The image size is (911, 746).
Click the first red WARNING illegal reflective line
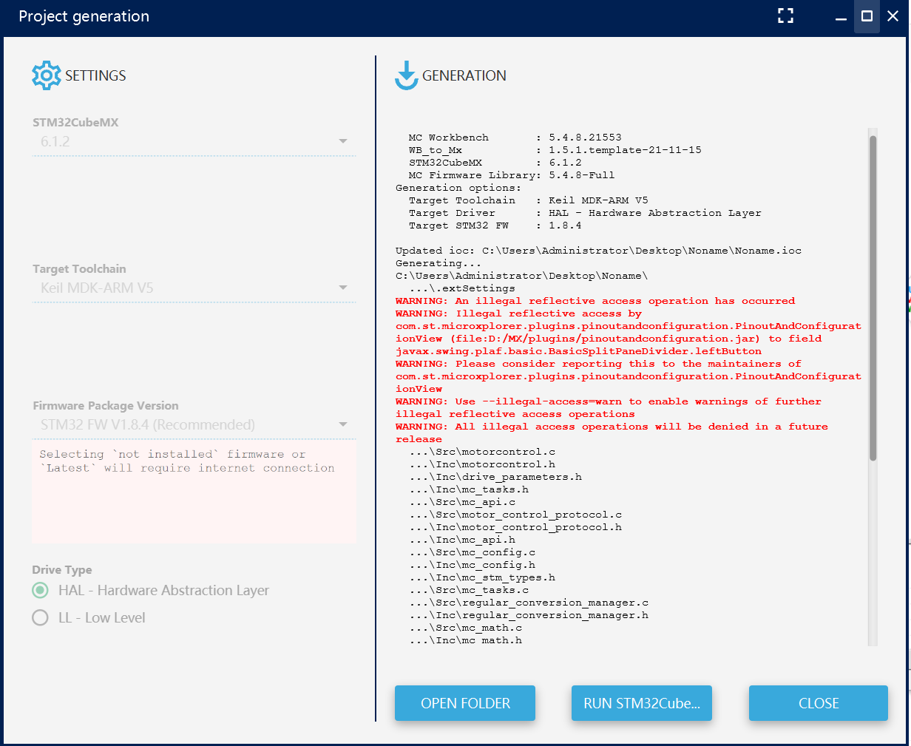[595, 301]
